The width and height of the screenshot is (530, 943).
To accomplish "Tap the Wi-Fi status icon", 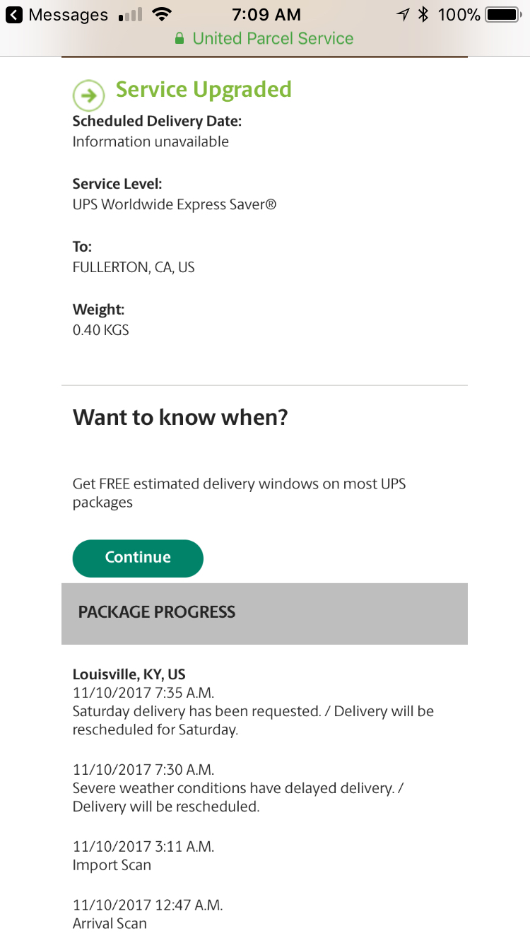I will [x=162, y=14].
